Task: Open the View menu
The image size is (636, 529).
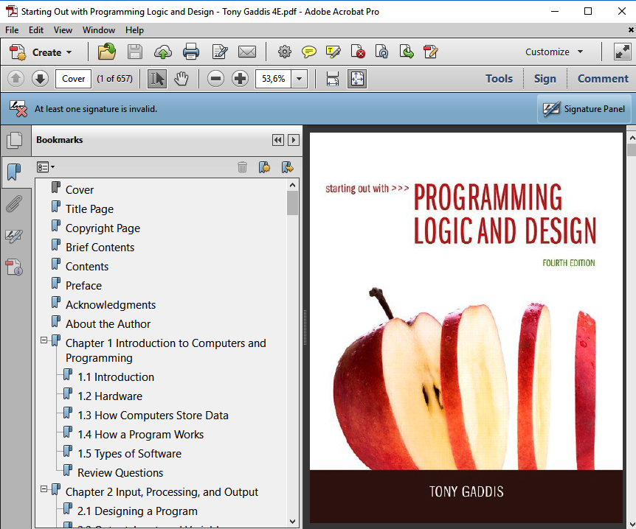Action: pos(63,30)
